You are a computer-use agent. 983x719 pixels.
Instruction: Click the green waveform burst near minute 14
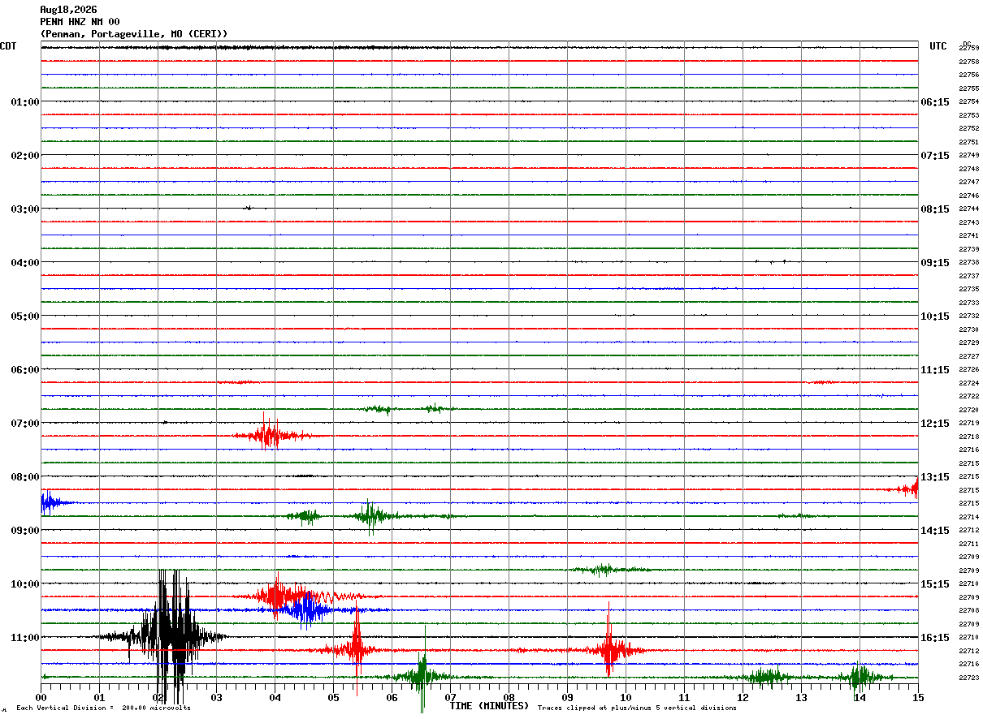point(861,677)
